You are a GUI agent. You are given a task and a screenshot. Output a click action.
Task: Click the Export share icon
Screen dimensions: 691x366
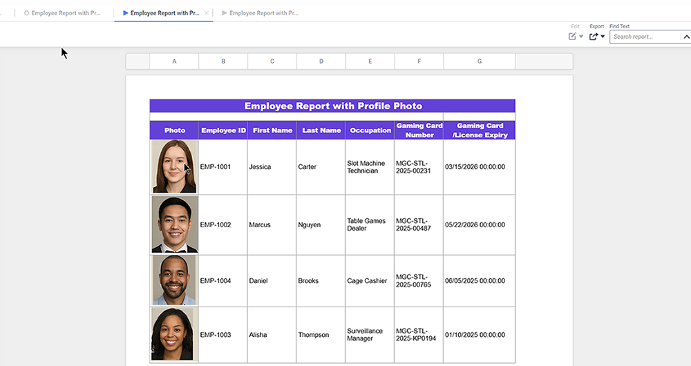pos(593,37)
